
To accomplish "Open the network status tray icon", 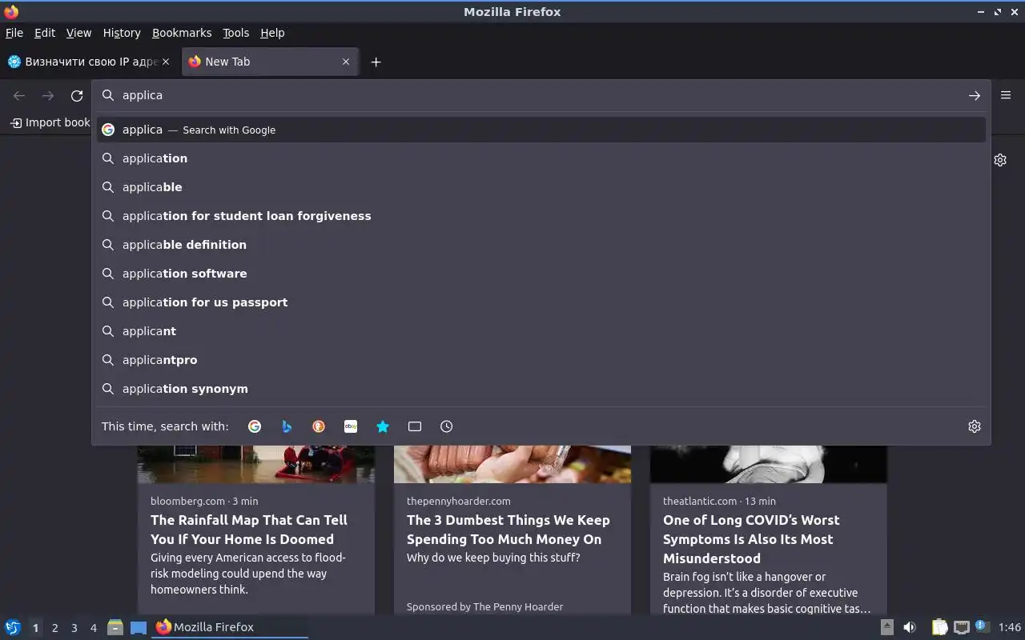I will [x=962, y=627].
